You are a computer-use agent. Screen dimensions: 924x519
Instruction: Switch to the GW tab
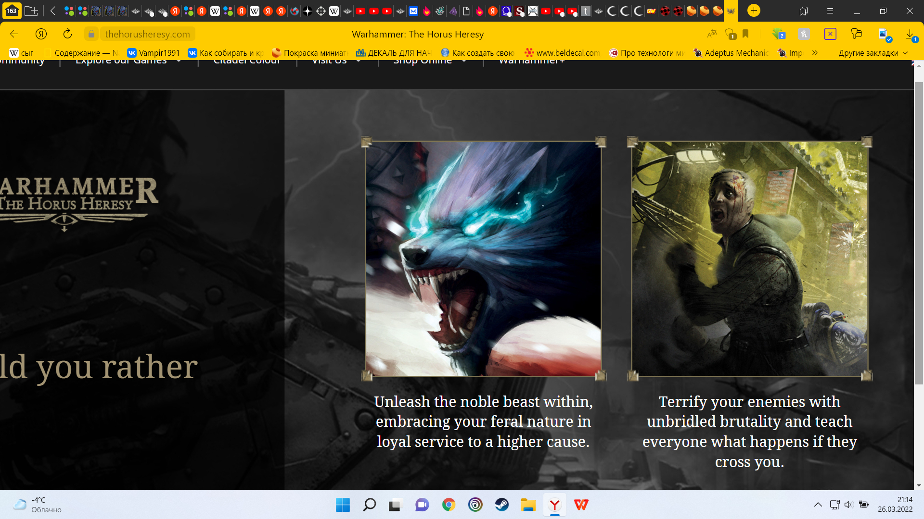coord(651,11)
